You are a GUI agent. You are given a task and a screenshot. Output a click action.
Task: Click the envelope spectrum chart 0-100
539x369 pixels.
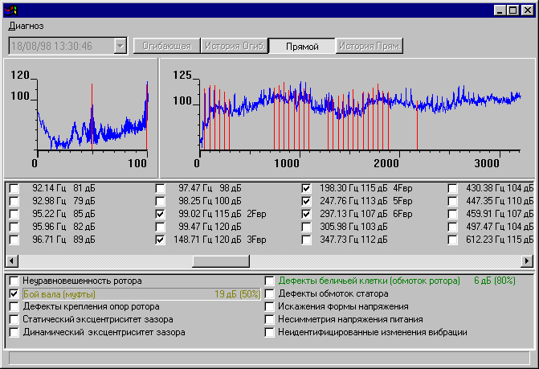coord(80,118)
